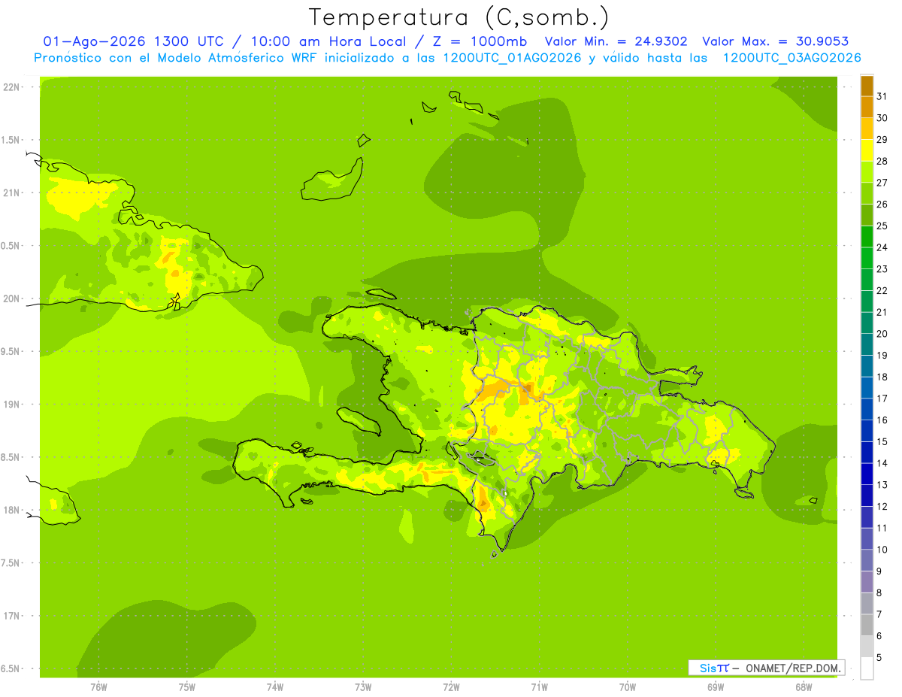Viewport: 902px width, 697px height.
Task: Click the purple legend swatch between 8 and 9
Action: tap(867, 582)
